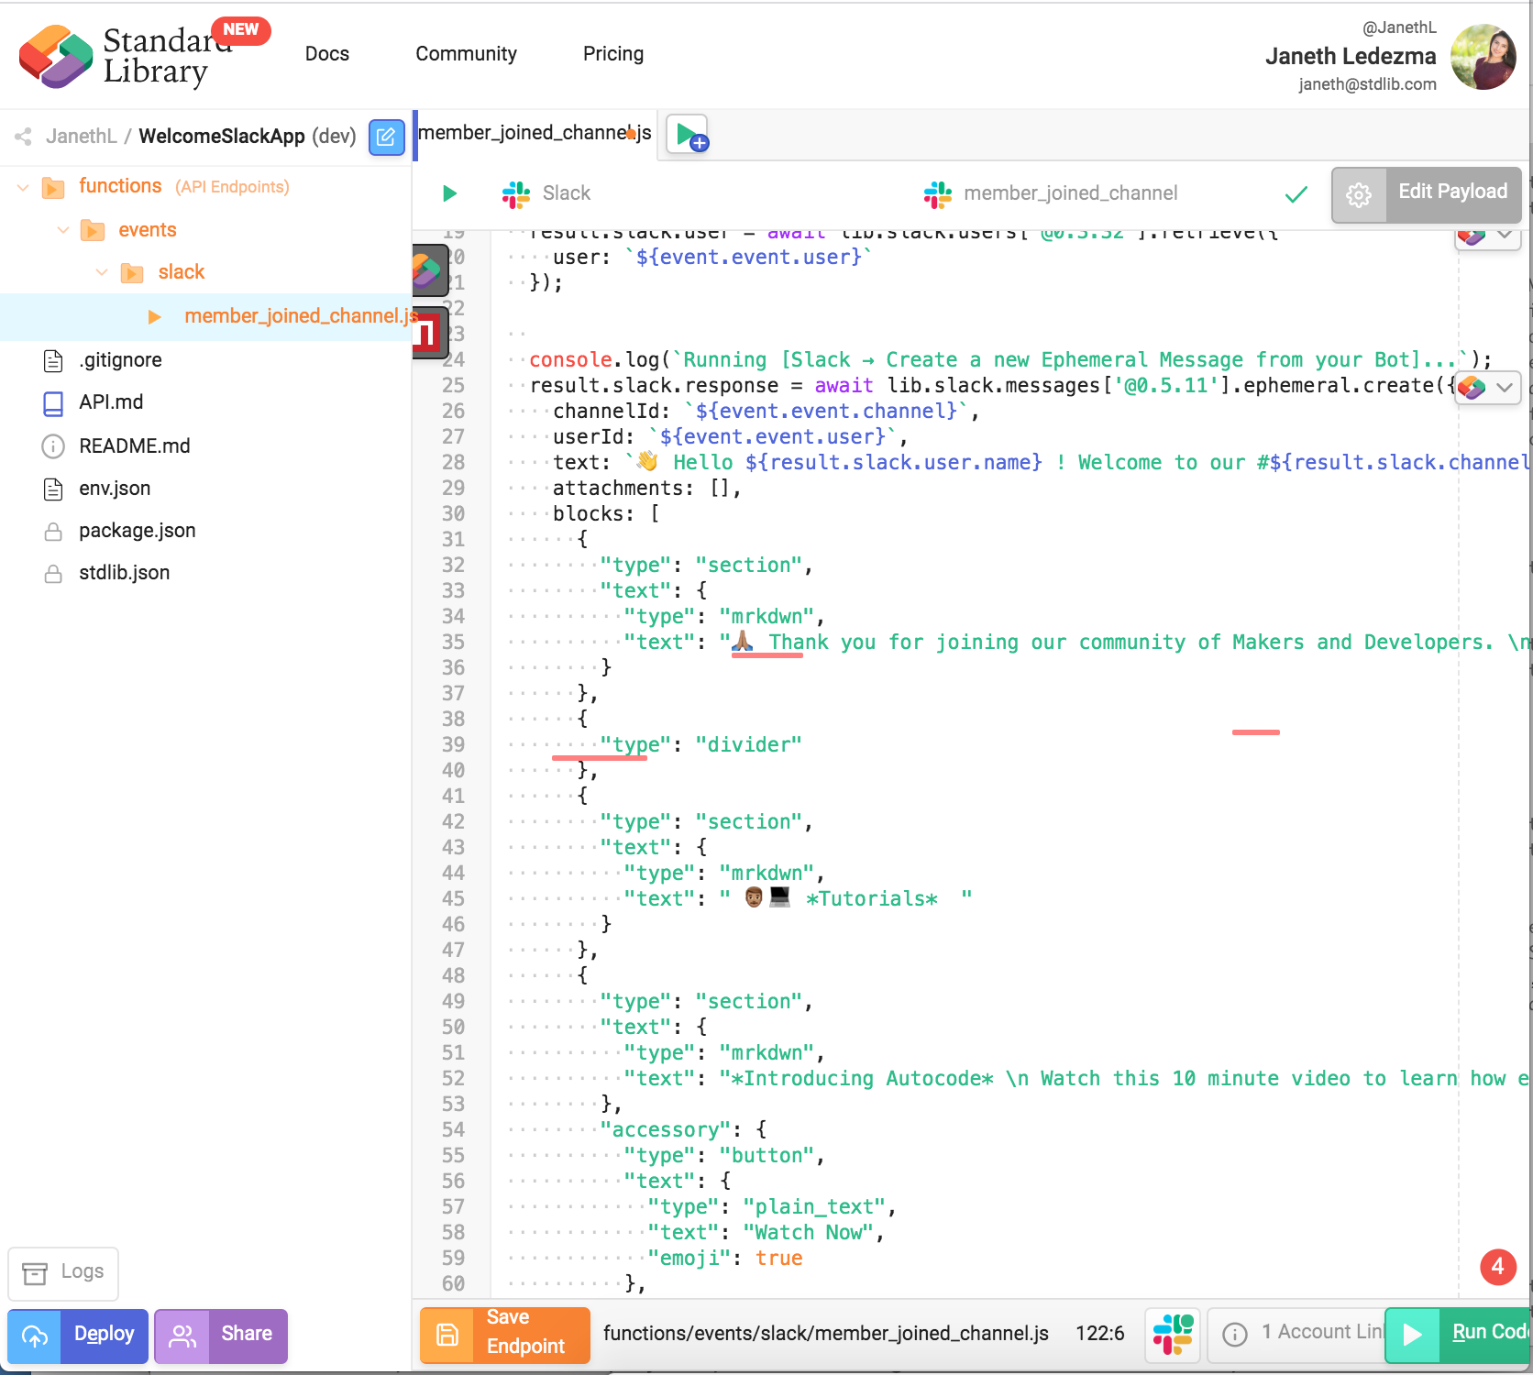This screenshot has width=1533, height=1375.
Task: Open the API.md file
Action: 111,403
